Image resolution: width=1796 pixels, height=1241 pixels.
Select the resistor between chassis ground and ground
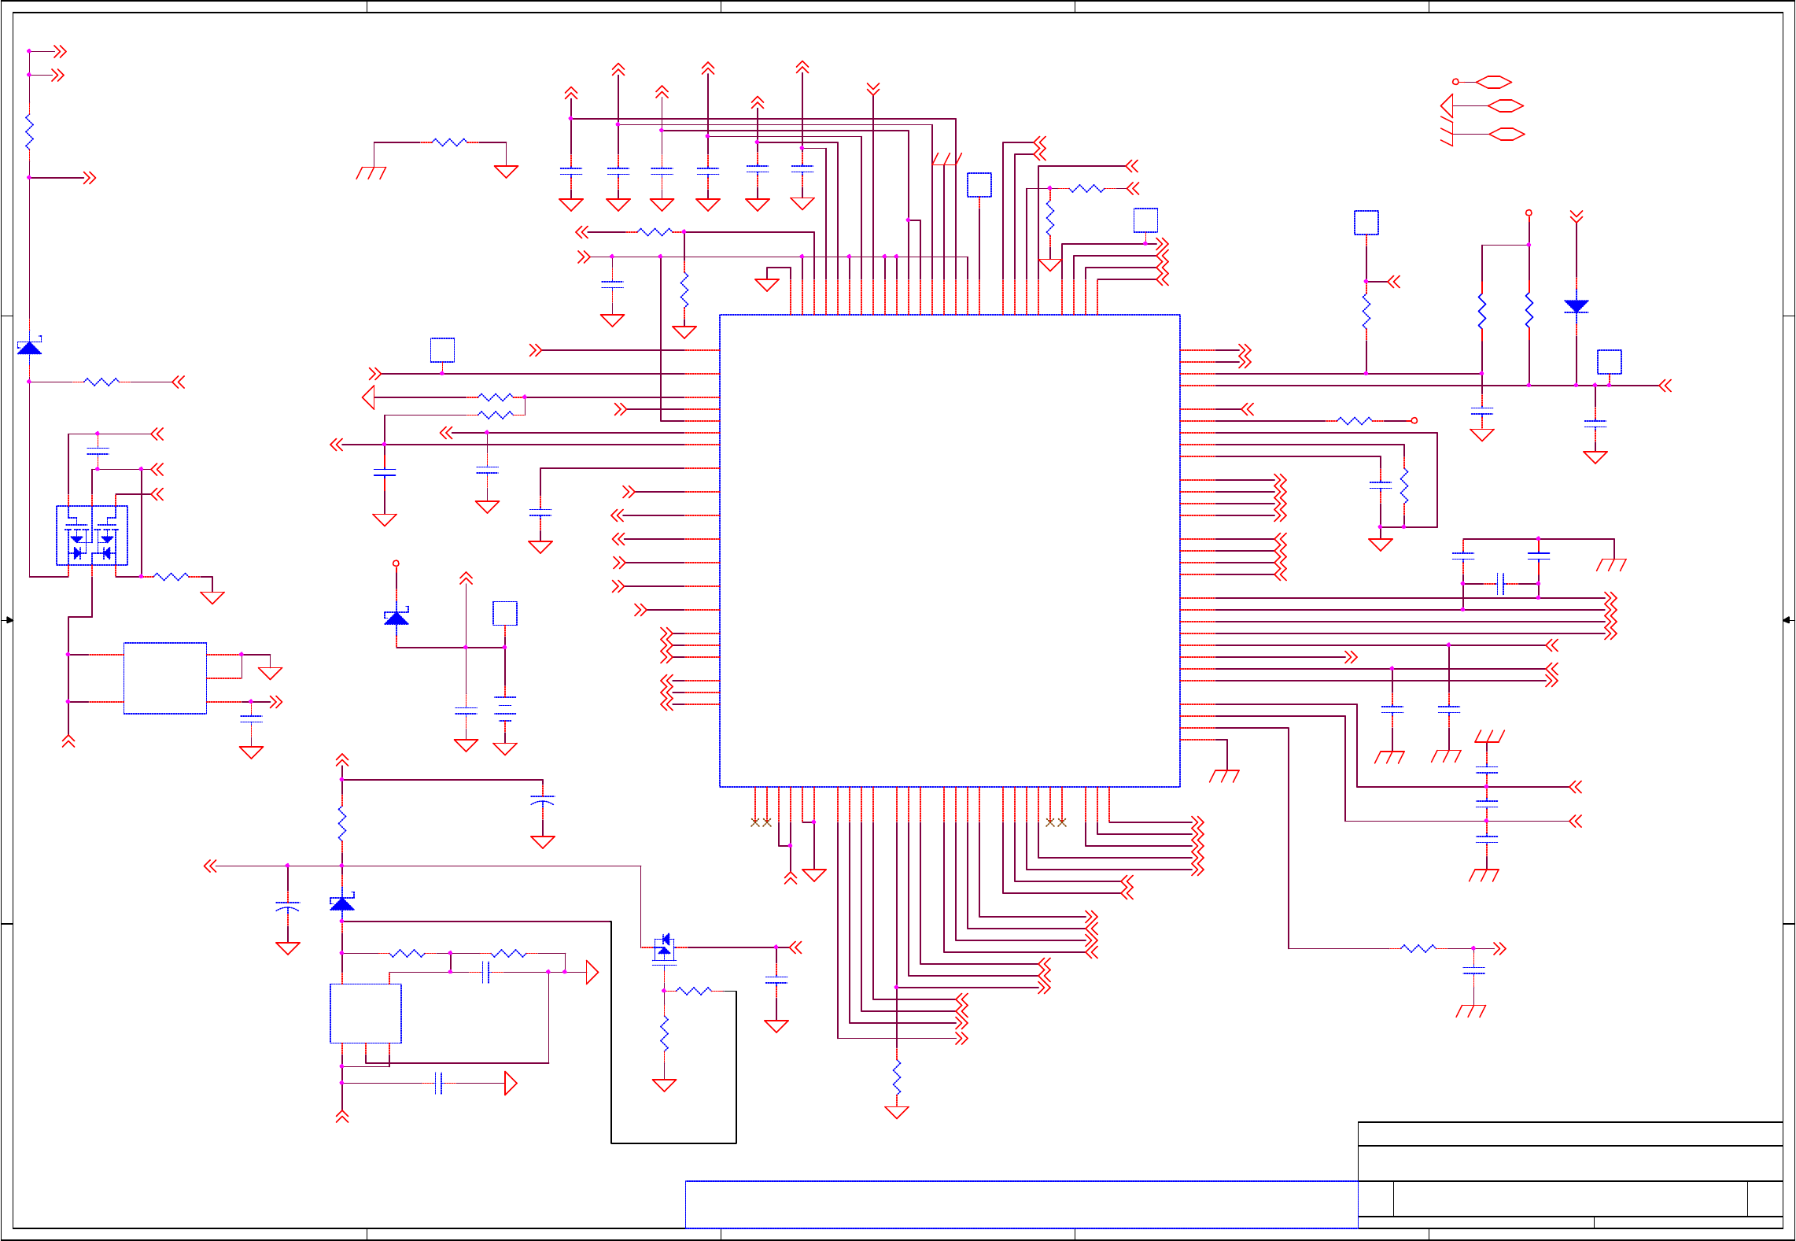tap(449, 142)
